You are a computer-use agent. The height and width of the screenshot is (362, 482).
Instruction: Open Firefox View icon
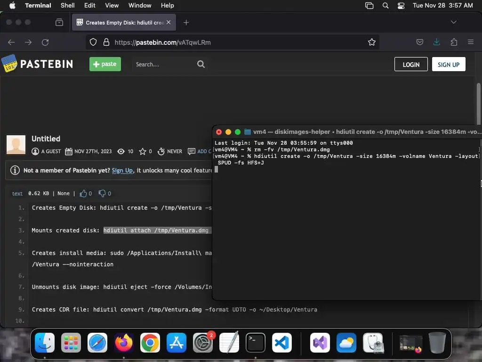[59, 22]
